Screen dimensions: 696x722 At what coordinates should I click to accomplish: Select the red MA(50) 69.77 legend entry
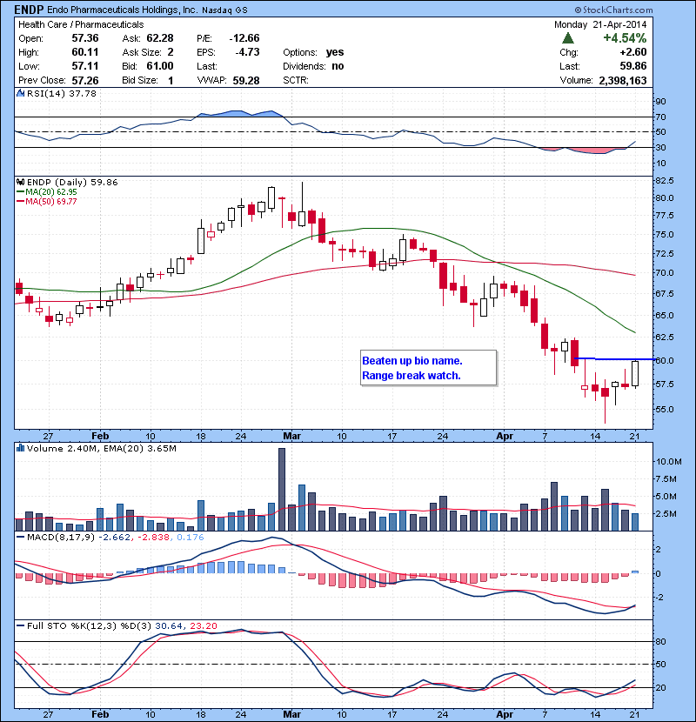tap(46, 202)
